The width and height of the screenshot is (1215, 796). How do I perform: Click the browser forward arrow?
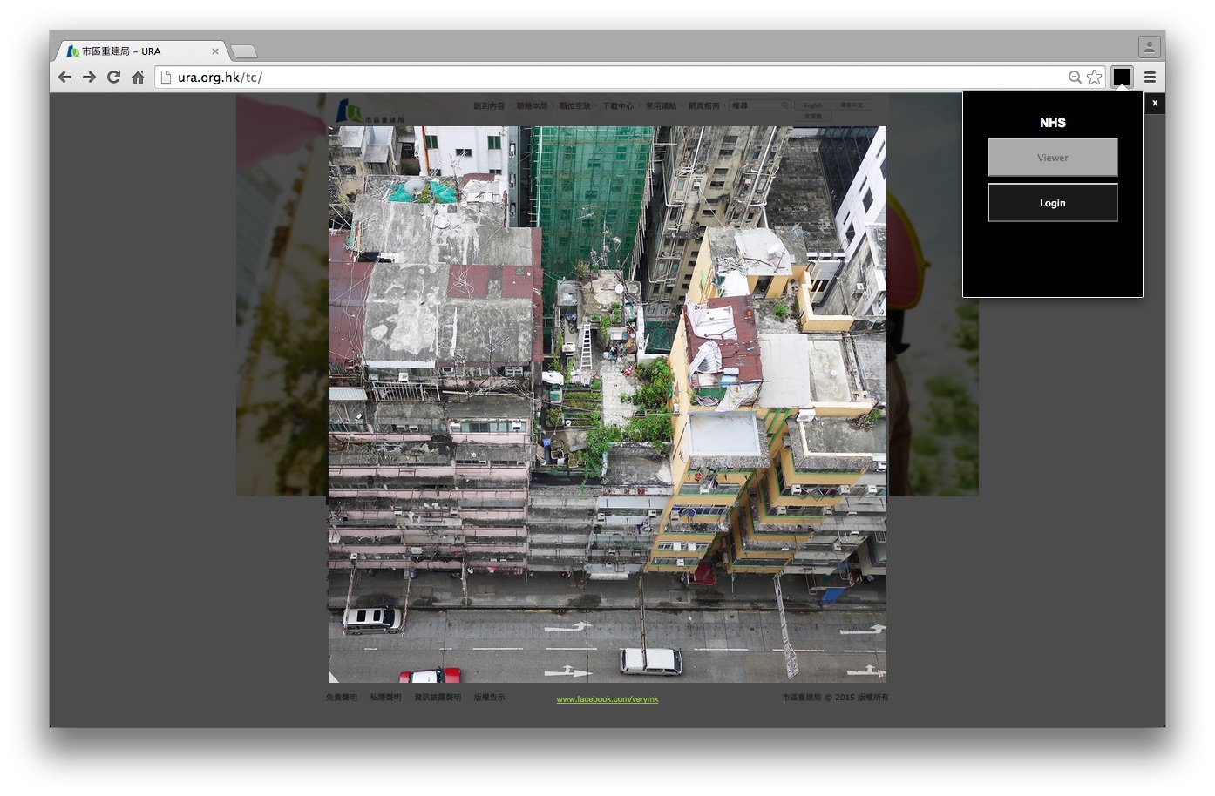click(x=89, y=78)
